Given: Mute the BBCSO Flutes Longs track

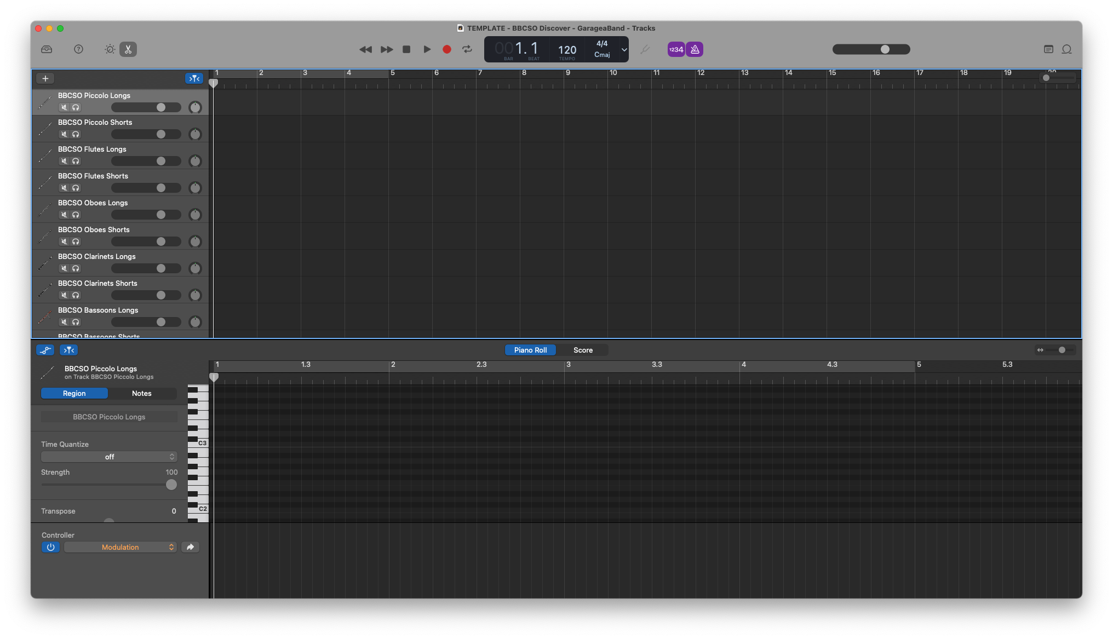Looking at the screenshot, I should tap(64, 160).
